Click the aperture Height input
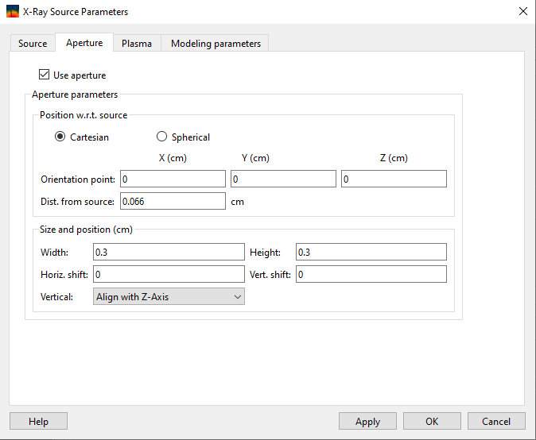This screenshot has width=536, height=440. (x=371, y=253)
